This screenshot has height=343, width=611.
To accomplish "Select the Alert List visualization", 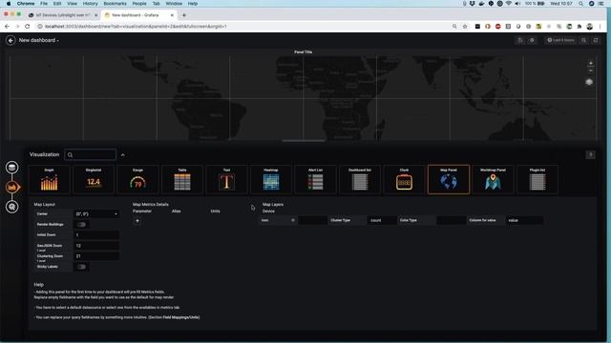I will [x=316, y=180].
